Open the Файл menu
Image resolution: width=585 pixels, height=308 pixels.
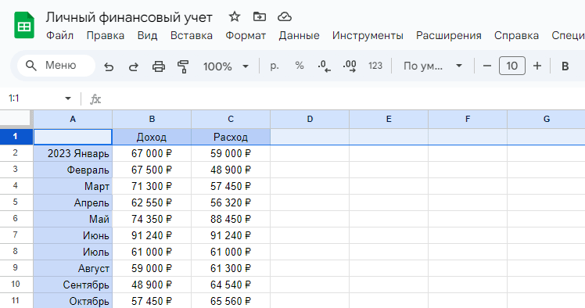[x=59, y=35]
